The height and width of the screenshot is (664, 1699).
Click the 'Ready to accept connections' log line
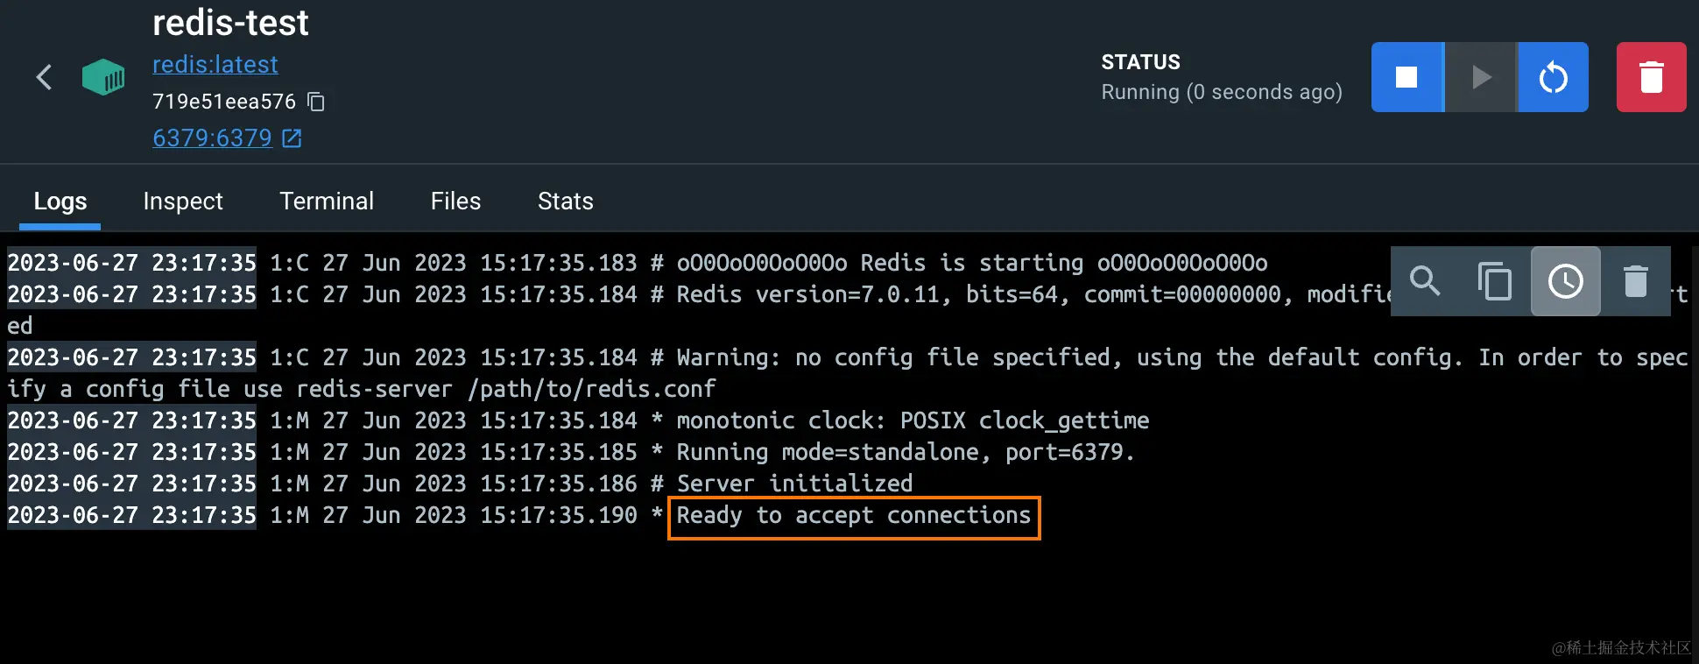tap(854, 516)
